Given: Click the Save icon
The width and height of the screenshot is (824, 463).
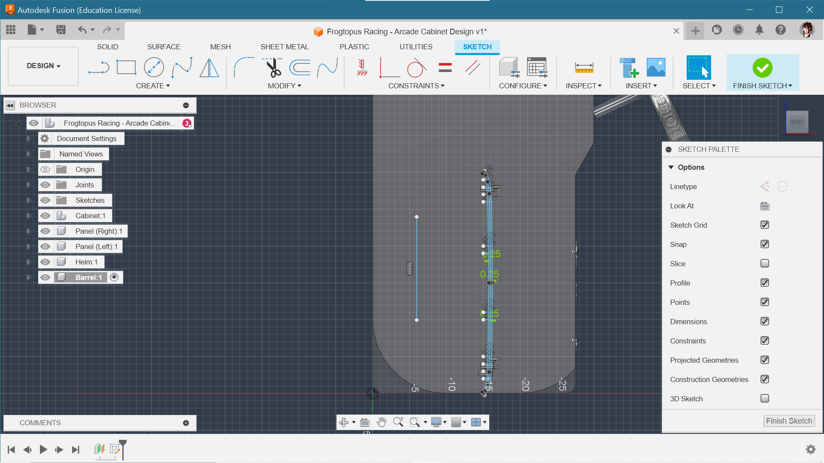Looking at the screenshot, I should coord(61,30).
